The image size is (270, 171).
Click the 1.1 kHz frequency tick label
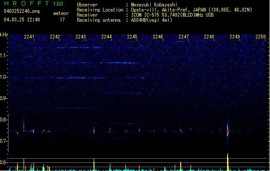[4, 56]
